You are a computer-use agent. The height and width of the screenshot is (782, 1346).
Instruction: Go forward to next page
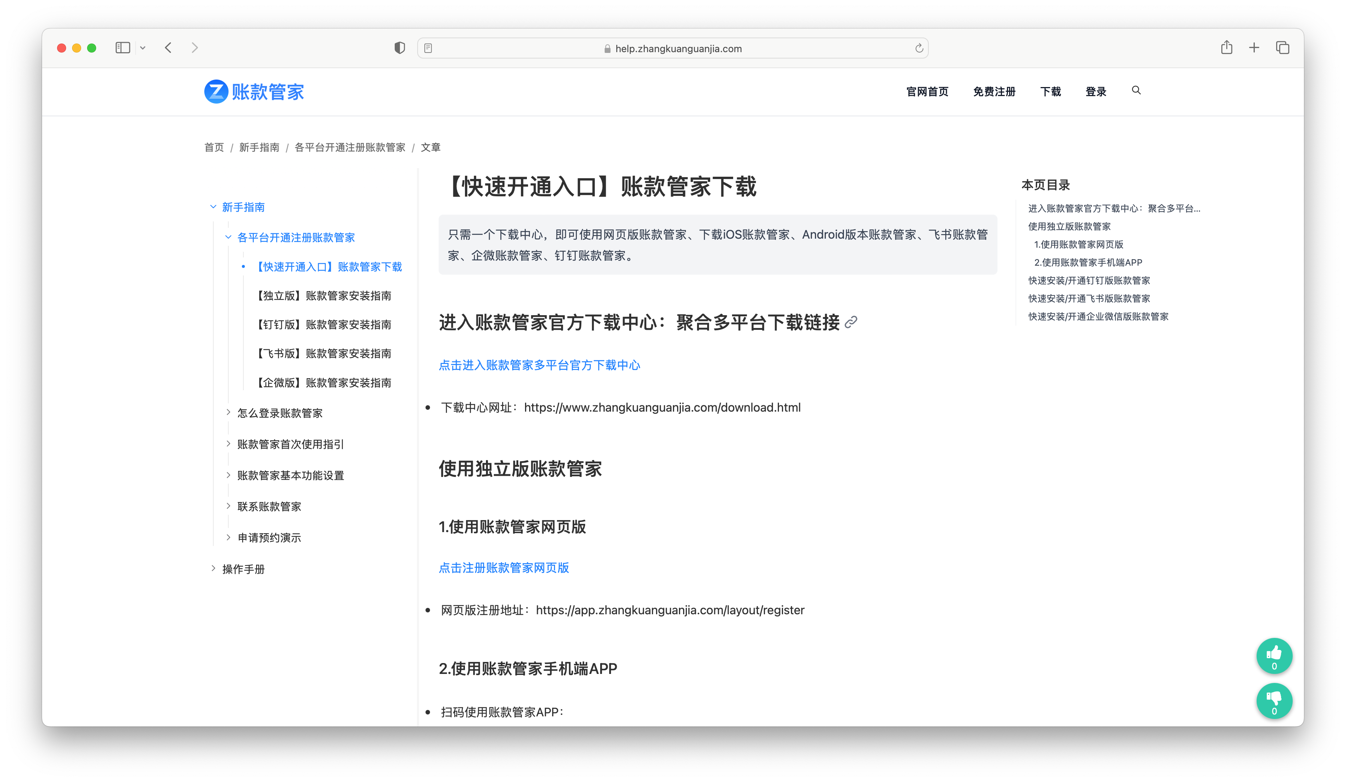click(195, 48)
